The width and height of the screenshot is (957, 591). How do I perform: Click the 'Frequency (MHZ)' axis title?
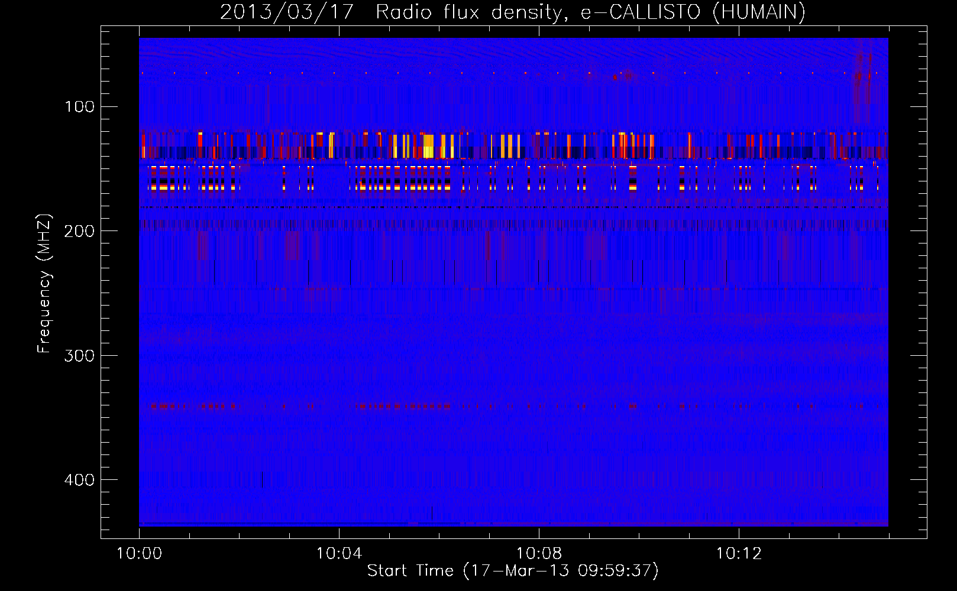44,284
